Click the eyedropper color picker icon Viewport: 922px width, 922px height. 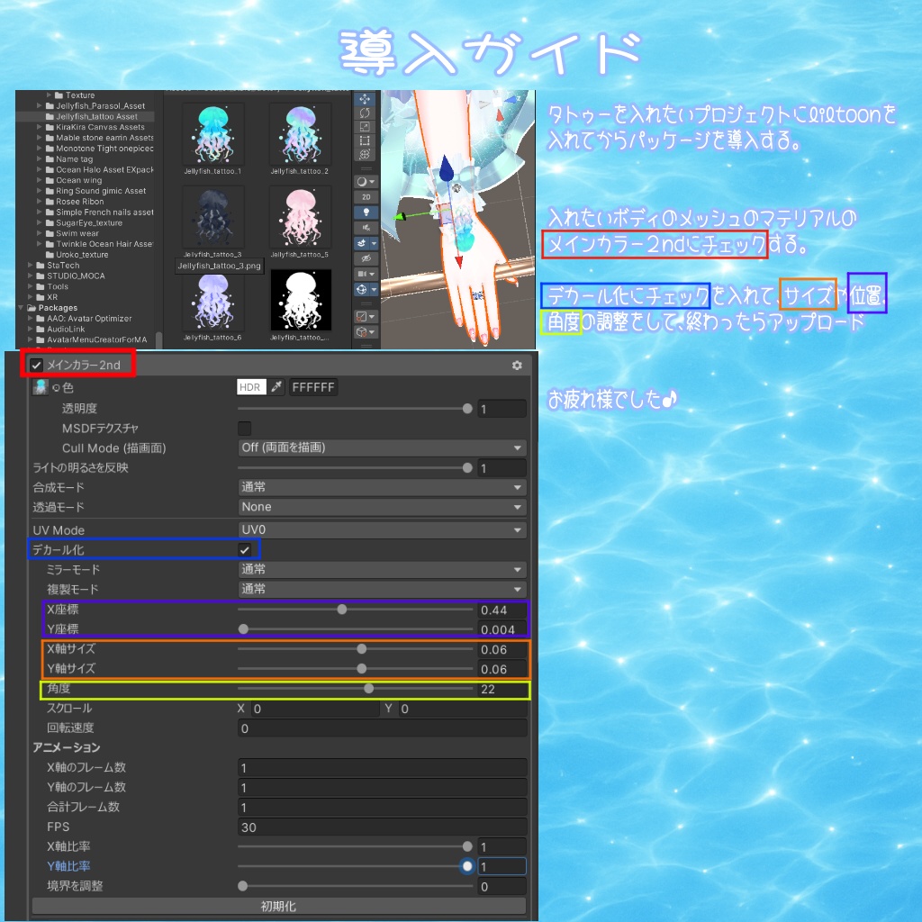tap(276, 387)
